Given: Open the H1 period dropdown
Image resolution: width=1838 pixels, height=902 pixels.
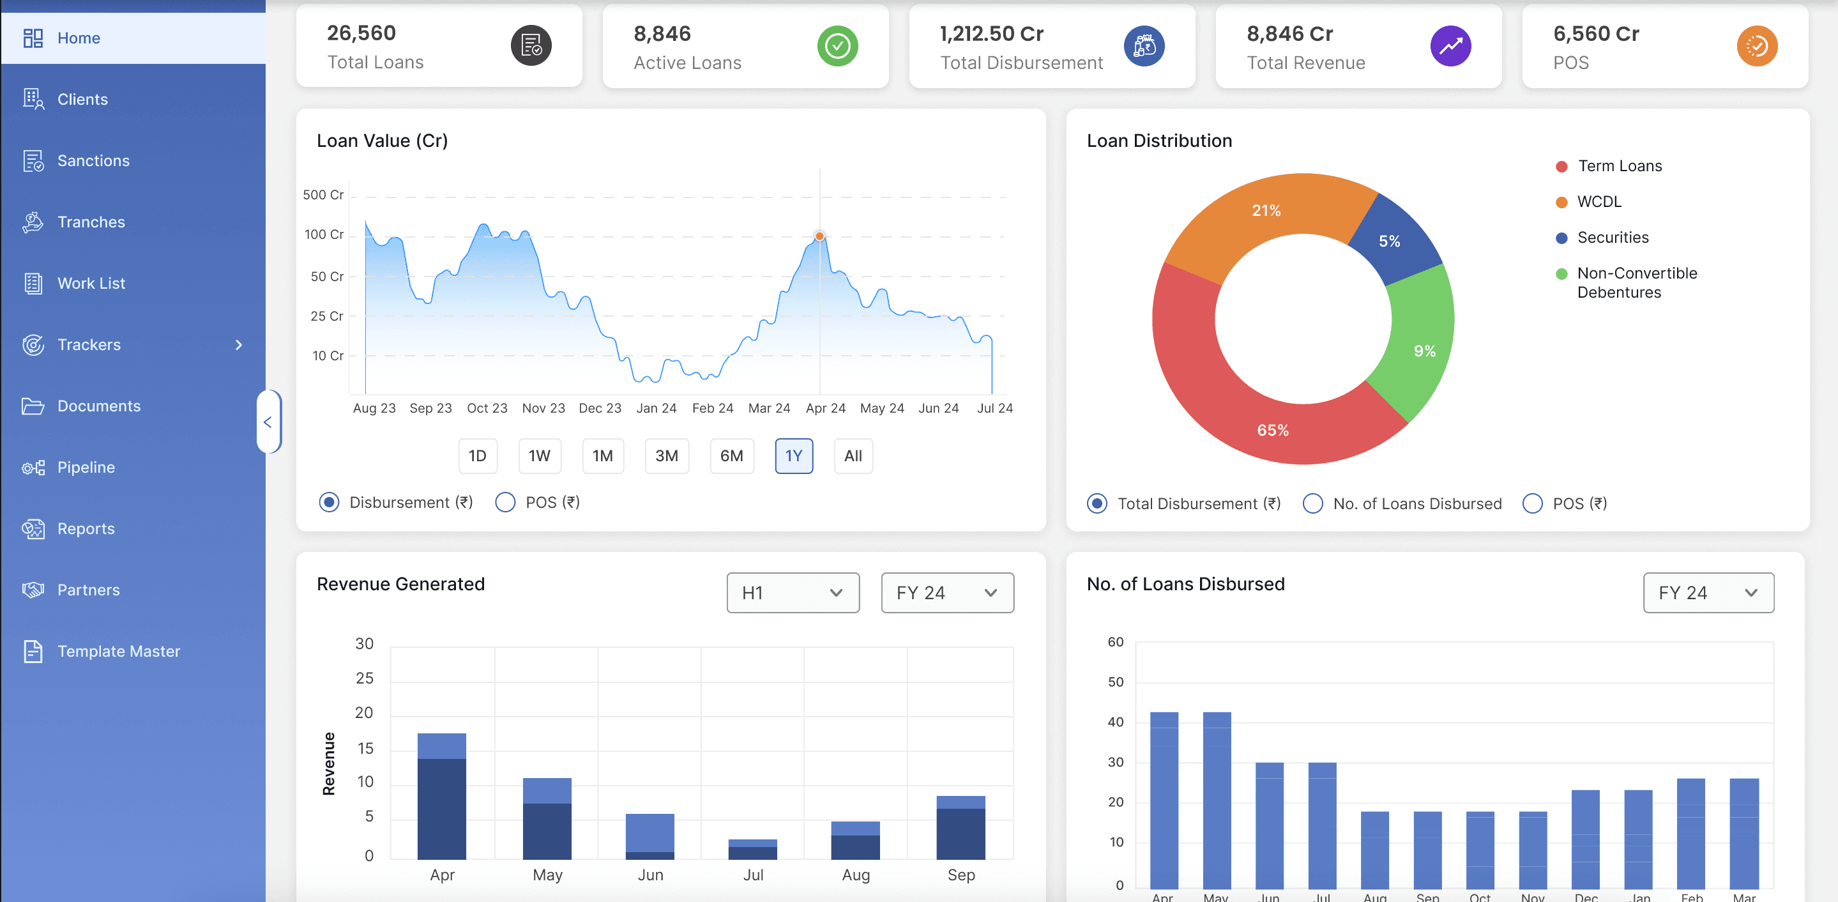Looking at the screenshot, I should pos(792,592).
